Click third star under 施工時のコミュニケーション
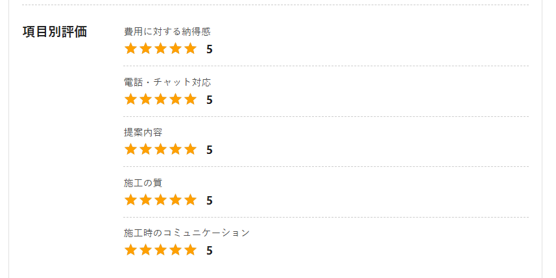Viewport: 556px width, 278px height. point(161,249)
